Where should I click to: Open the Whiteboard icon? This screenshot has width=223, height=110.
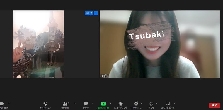click(168, 104)
